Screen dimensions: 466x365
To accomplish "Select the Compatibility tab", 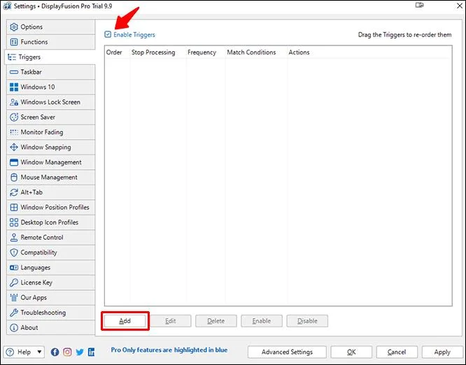I will point(51,252).
